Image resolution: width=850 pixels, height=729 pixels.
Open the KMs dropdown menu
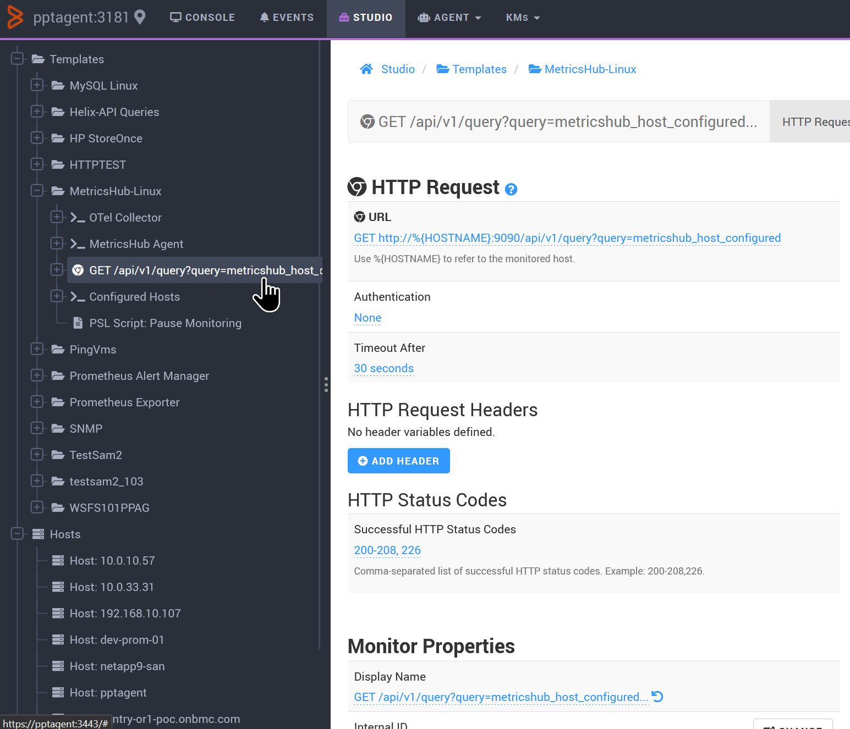point(522,17)
